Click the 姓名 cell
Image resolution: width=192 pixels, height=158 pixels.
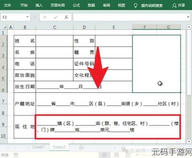[x=25, y=41]
